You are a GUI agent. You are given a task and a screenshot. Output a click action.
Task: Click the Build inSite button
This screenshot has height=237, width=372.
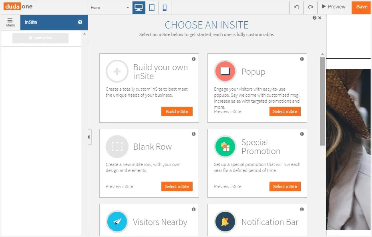177,111
